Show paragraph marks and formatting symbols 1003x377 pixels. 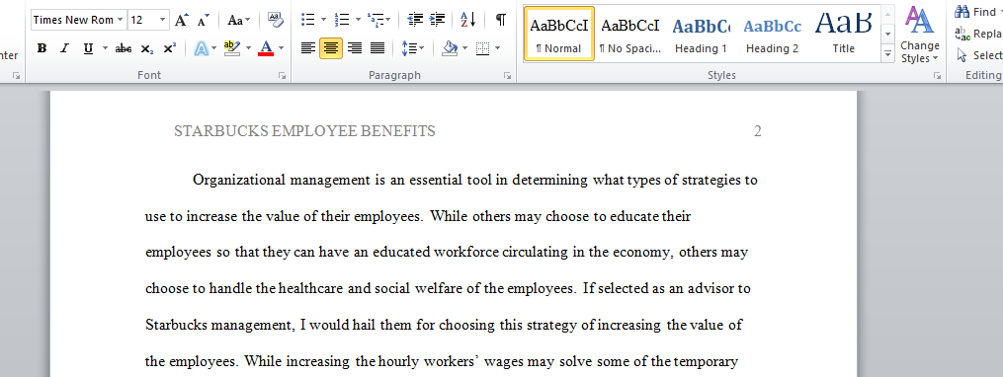click(x=501, y=20)
